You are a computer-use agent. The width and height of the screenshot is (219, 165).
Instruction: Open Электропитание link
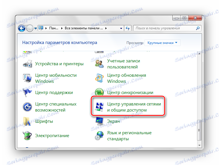52,136
